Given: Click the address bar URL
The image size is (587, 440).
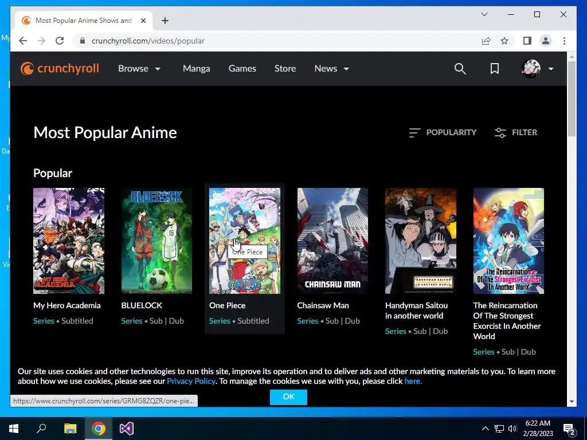Looking at the screenshot, I should [148, 41].
